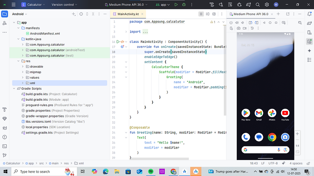Click Google search bar in emulator
The image size is (314, 176).
point(265,150)
